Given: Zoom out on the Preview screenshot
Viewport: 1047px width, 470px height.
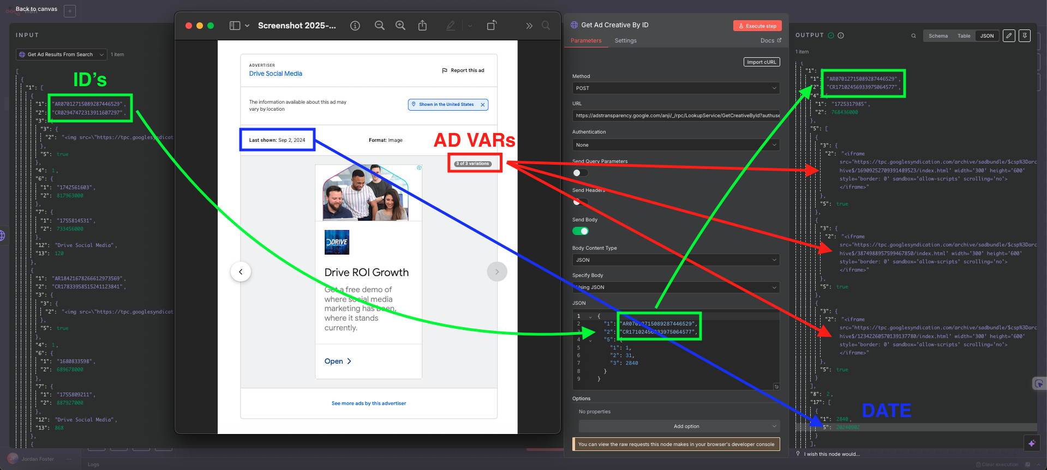Looking at the screenshot, I should click(380, 26).
